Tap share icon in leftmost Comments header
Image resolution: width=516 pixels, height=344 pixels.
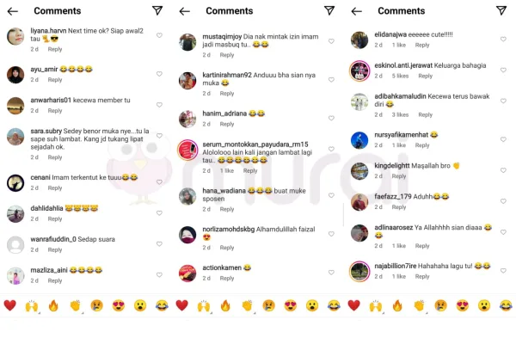click(157, 10)
